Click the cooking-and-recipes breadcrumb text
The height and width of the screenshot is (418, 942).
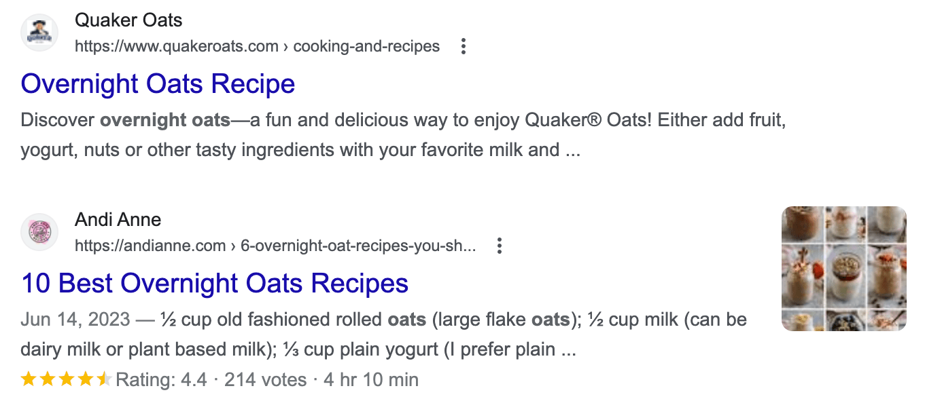pyautogui.click(x=367, y=46)
